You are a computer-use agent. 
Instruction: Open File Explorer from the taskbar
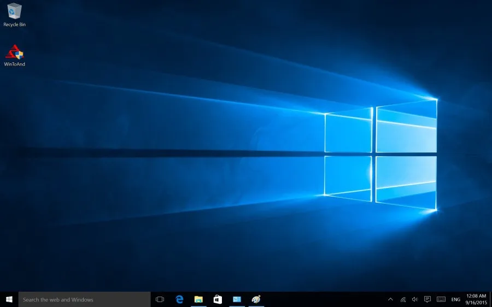point(198,299)
